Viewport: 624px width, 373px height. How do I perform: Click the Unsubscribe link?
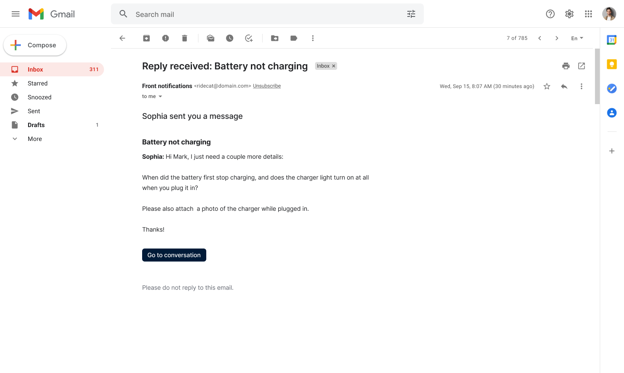click(x=267, y=86)
